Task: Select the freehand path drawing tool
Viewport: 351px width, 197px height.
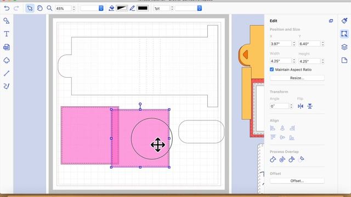Action: tap(7, 86)
